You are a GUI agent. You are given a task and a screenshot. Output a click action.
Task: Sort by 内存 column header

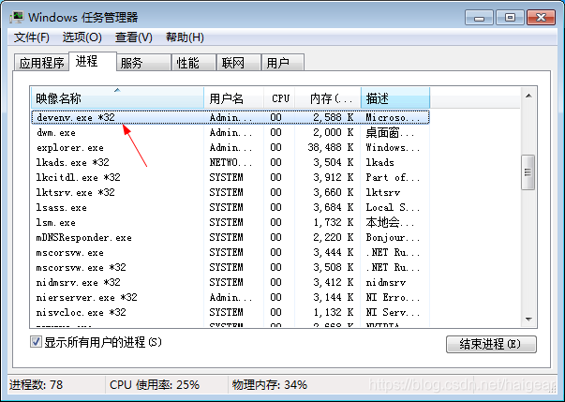[x=328, y=98]
